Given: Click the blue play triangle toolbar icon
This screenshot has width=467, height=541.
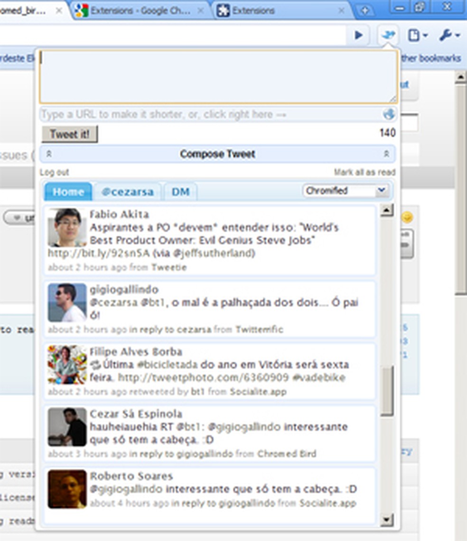Looking at the screenshot, I should coord(358,35).
